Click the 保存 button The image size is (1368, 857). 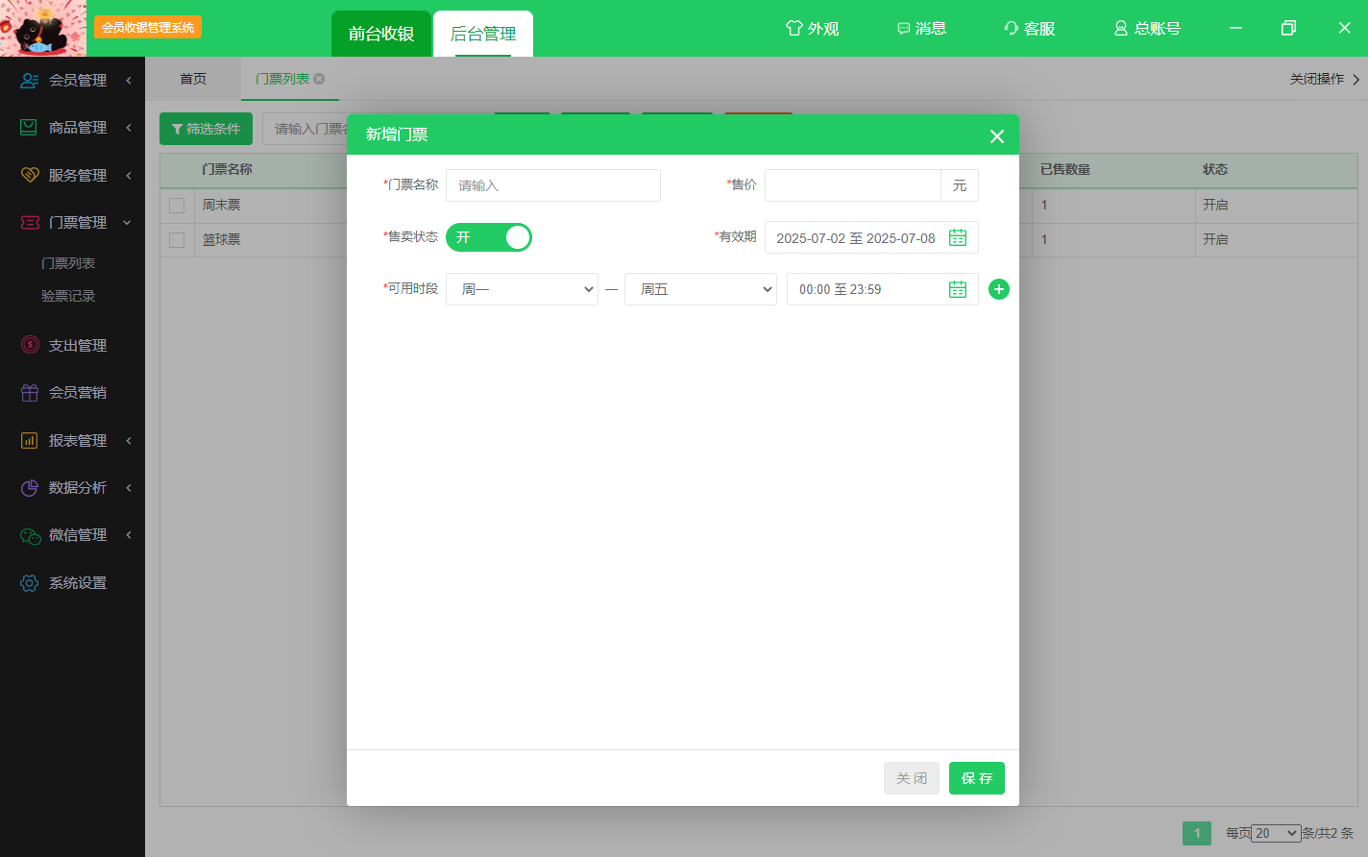(x=976, y=778)
